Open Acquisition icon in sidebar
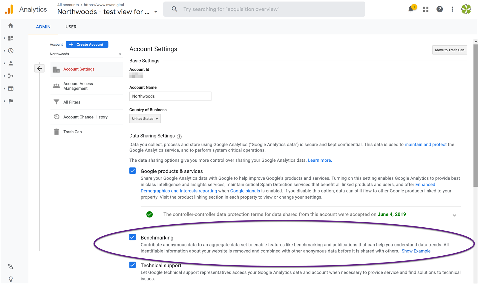The height and width of the screenshot is (284, 478). click(x=11, y=76)
